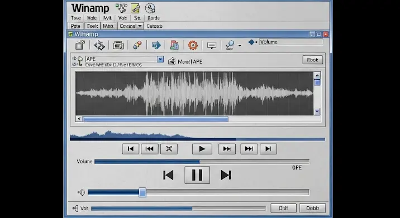The height and width of the screenshot is (218, 400).
Task: Open the APE format dropdown
Action: pyautogui.click(x=160, y=59)
